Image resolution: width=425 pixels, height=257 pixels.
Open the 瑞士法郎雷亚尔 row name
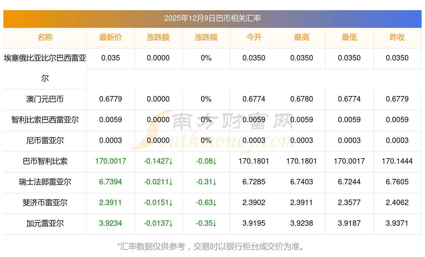click(x=45, y=182)
